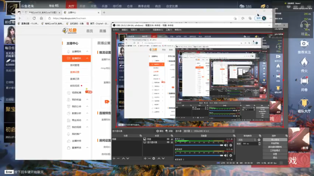Adjust the desktop audio volume slider in the mixer

point(199,155)
